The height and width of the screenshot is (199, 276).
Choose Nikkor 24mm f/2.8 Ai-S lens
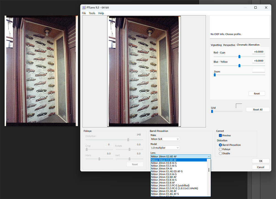tap(179, 180)
